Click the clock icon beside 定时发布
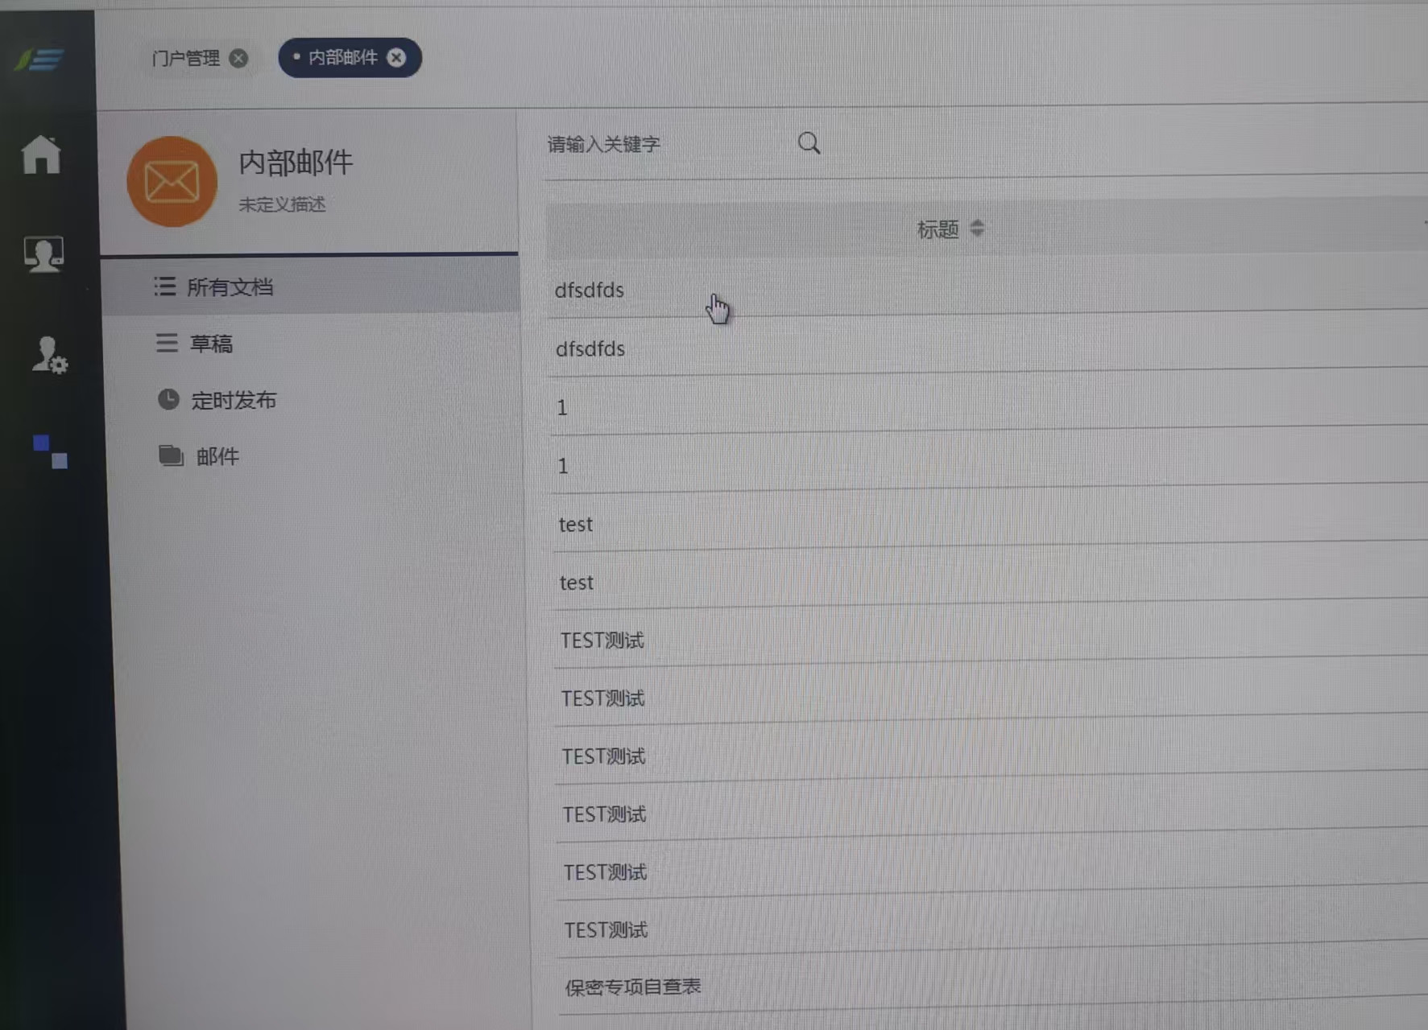 [167, 398]
